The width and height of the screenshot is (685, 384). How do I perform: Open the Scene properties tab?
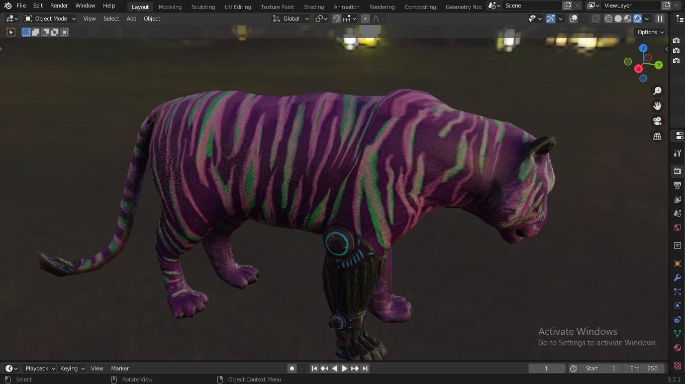coord(677,213)
